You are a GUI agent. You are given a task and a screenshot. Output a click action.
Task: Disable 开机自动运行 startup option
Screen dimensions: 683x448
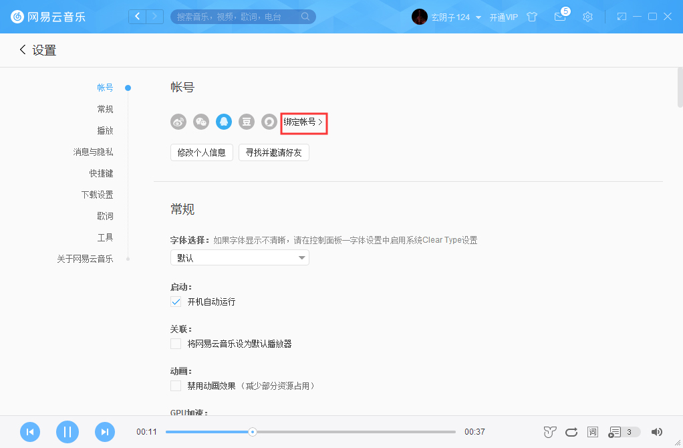click(x=175, y=302)
